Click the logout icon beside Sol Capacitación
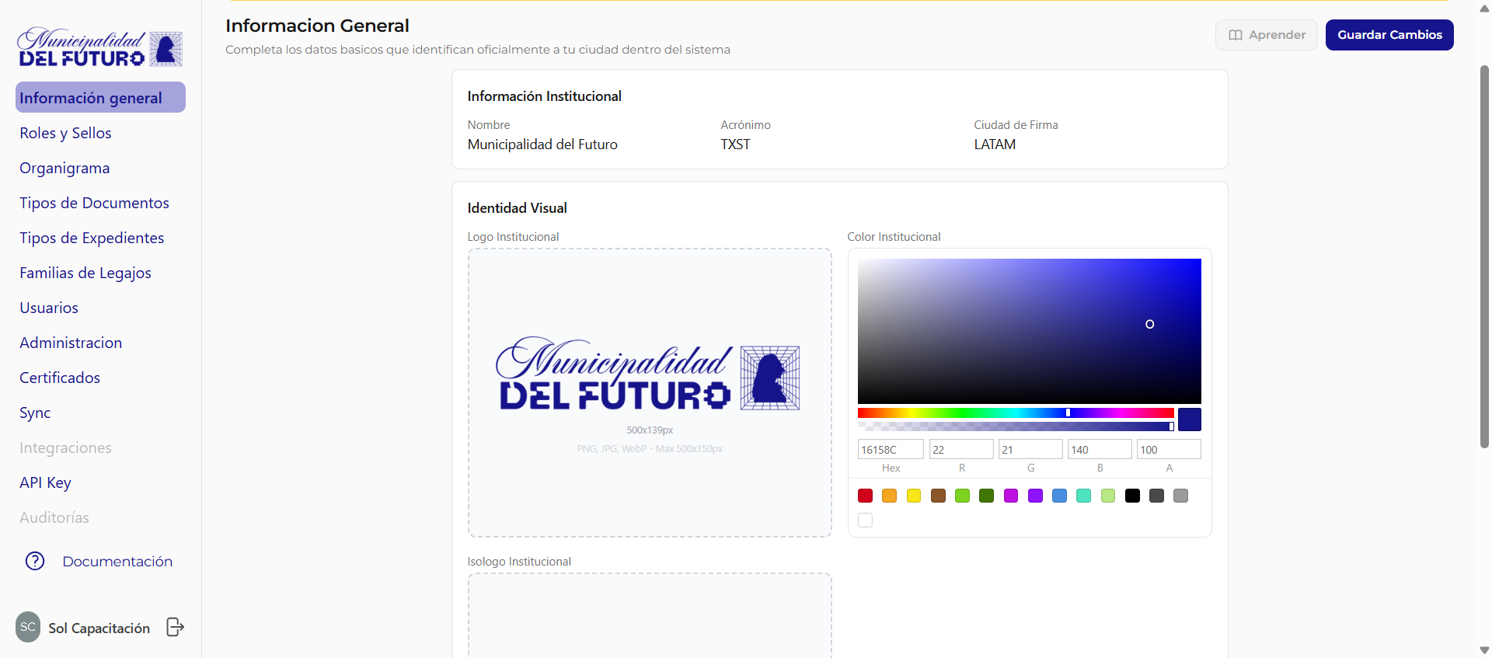 pos(176,627)
